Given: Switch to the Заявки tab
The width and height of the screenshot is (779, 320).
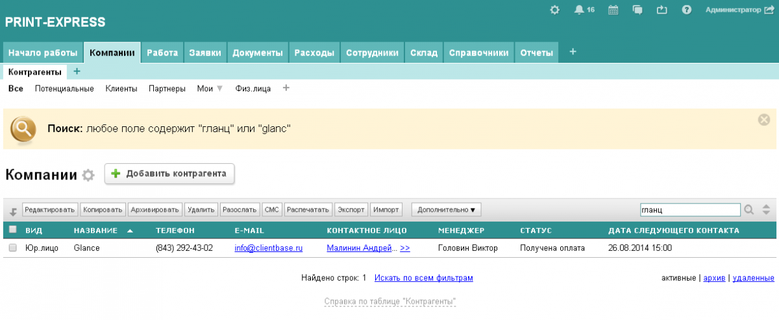Looking at the screenshot, I should coord(205,53).
